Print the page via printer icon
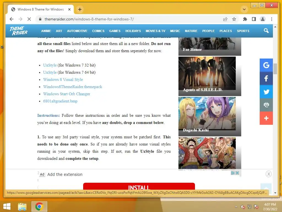 click(266, 105)
